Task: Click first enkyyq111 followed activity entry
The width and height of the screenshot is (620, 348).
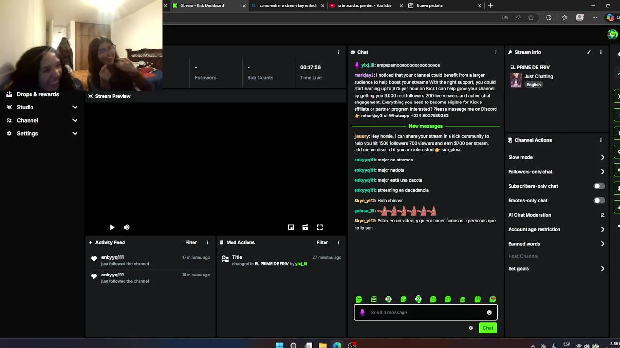Action: (150, 261)
